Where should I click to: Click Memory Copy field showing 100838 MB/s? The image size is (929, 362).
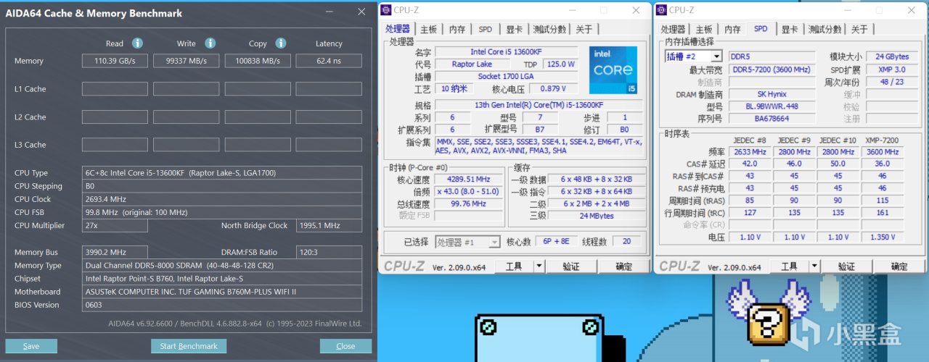click(257, 62)
